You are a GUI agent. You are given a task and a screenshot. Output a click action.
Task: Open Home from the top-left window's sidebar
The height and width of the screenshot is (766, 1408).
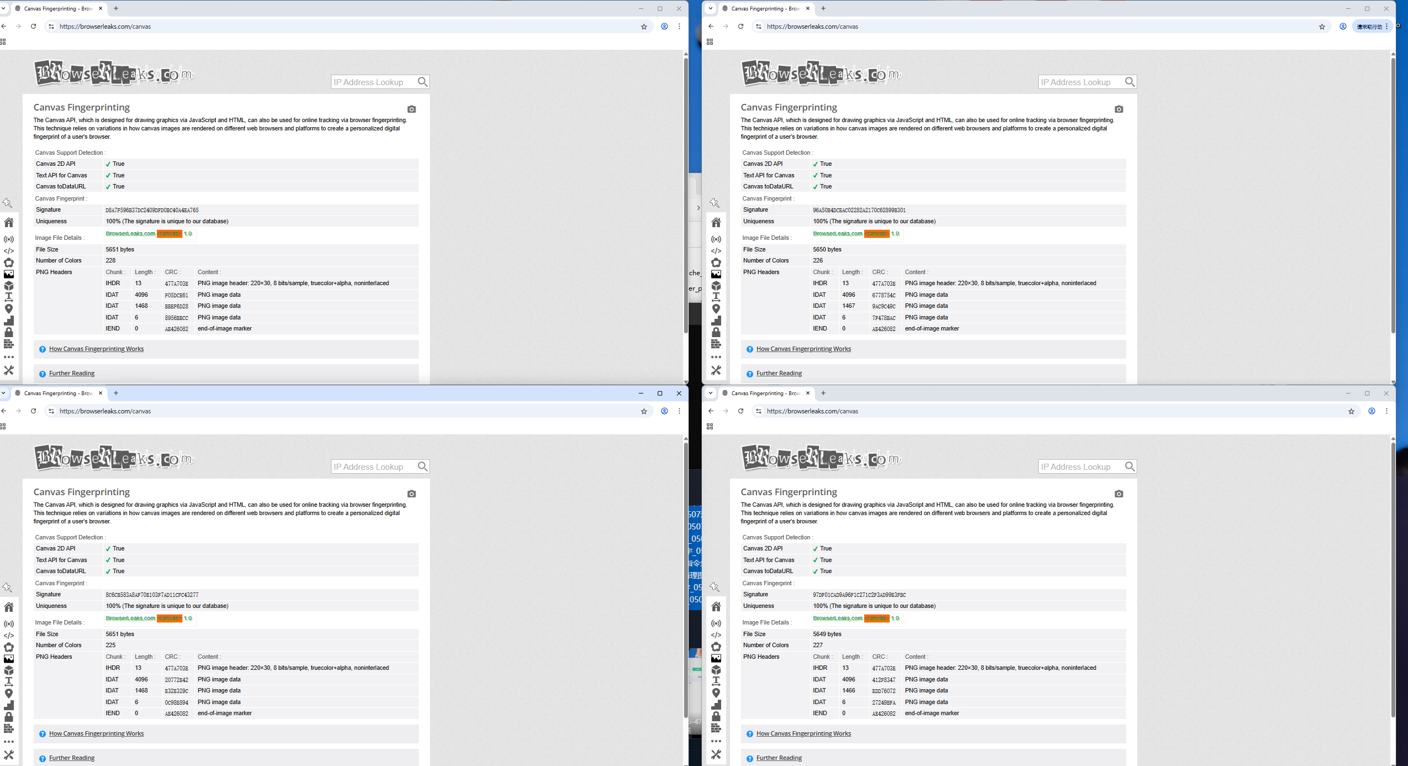click(x=9, y=222)
